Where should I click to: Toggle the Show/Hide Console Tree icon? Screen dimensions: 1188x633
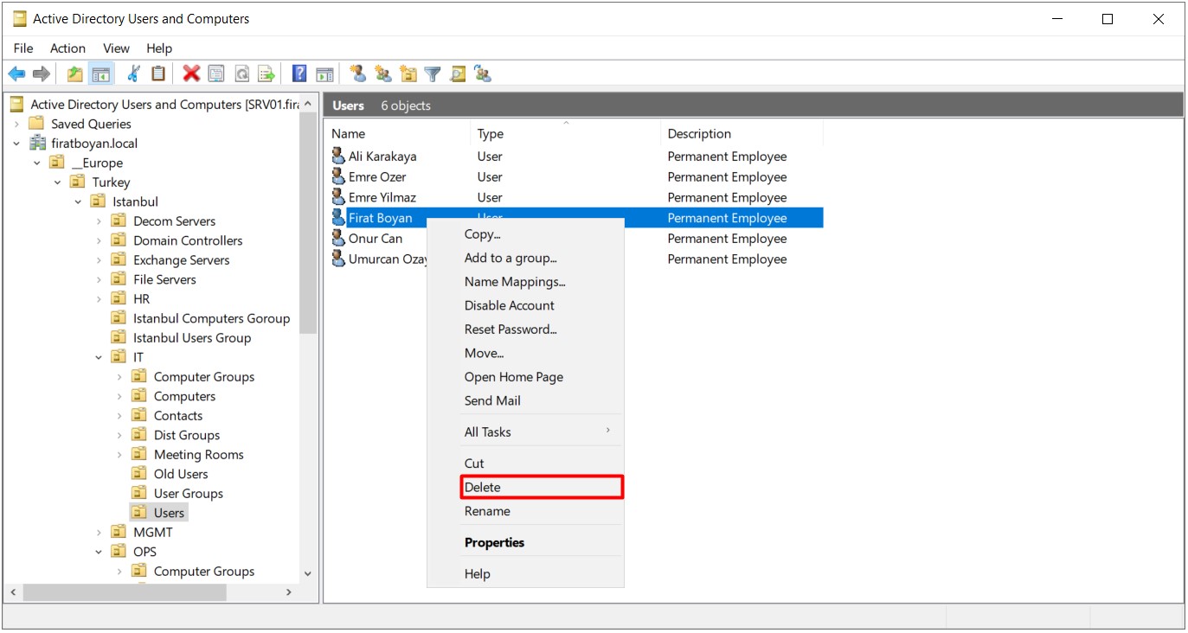(x=101, y=74)
